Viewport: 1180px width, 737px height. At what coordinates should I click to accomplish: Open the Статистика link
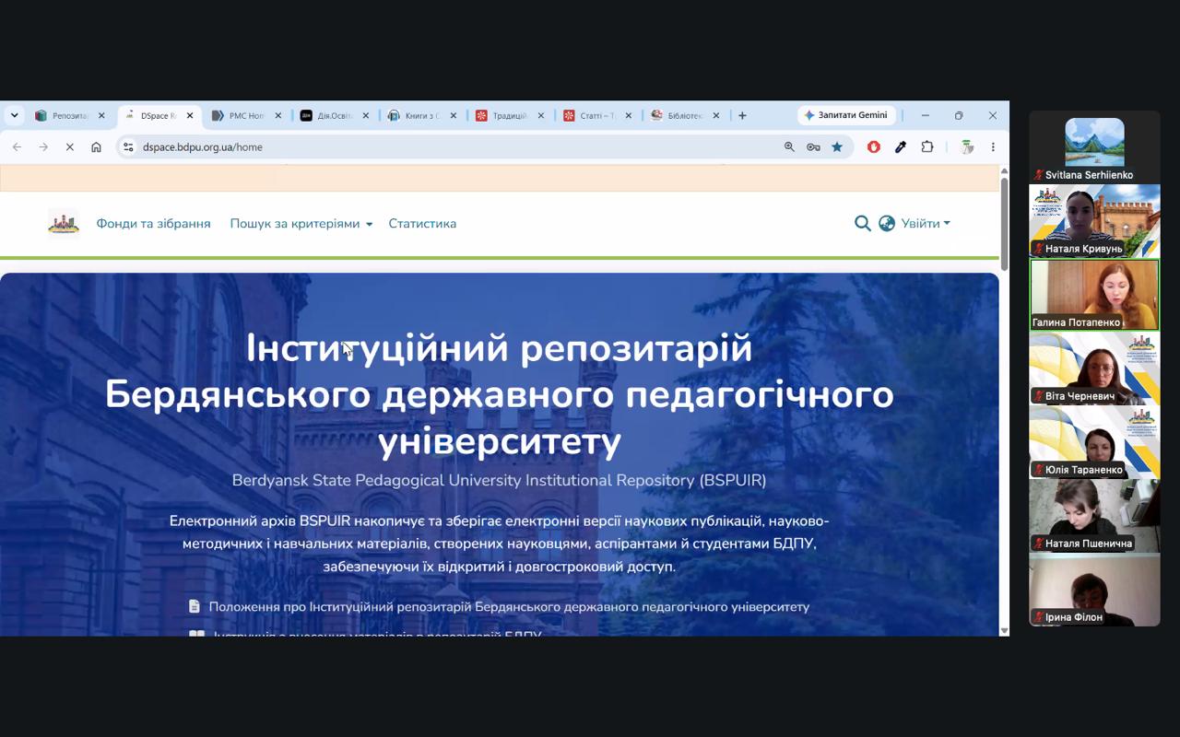coord(422,224)
